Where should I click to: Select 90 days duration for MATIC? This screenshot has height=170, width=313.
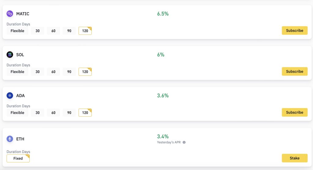click(x=69, y=31)
